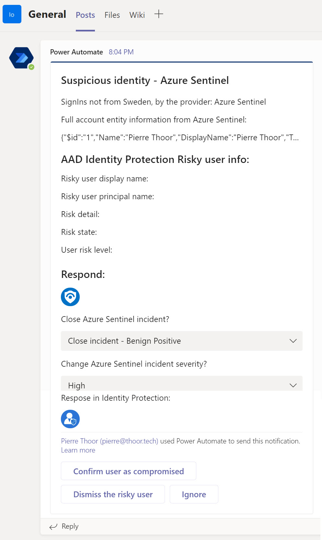322x540 pixels.
Task: Click the Azure Sentinel shield icon
Action: [x=70, y=297]
